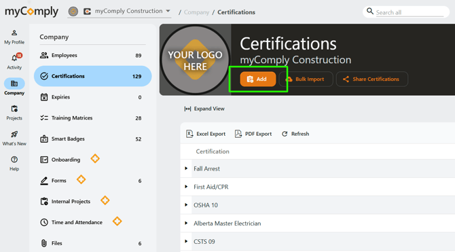This screenshot has height=252, width=455.
Task: Open the Forms section
Action: coord(92,181)
